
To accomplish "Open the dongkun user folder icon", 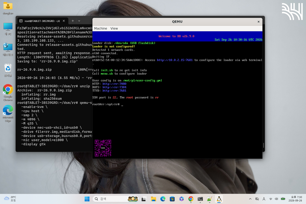I will (x=8, y=8).
